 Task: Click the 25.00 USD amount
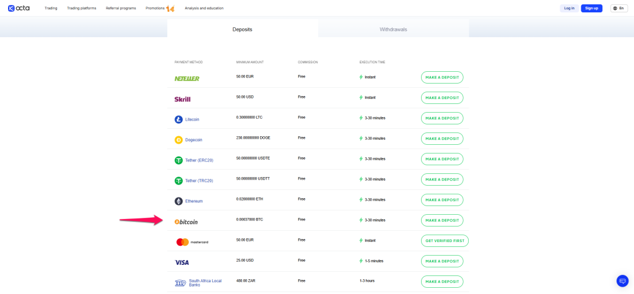245,261
